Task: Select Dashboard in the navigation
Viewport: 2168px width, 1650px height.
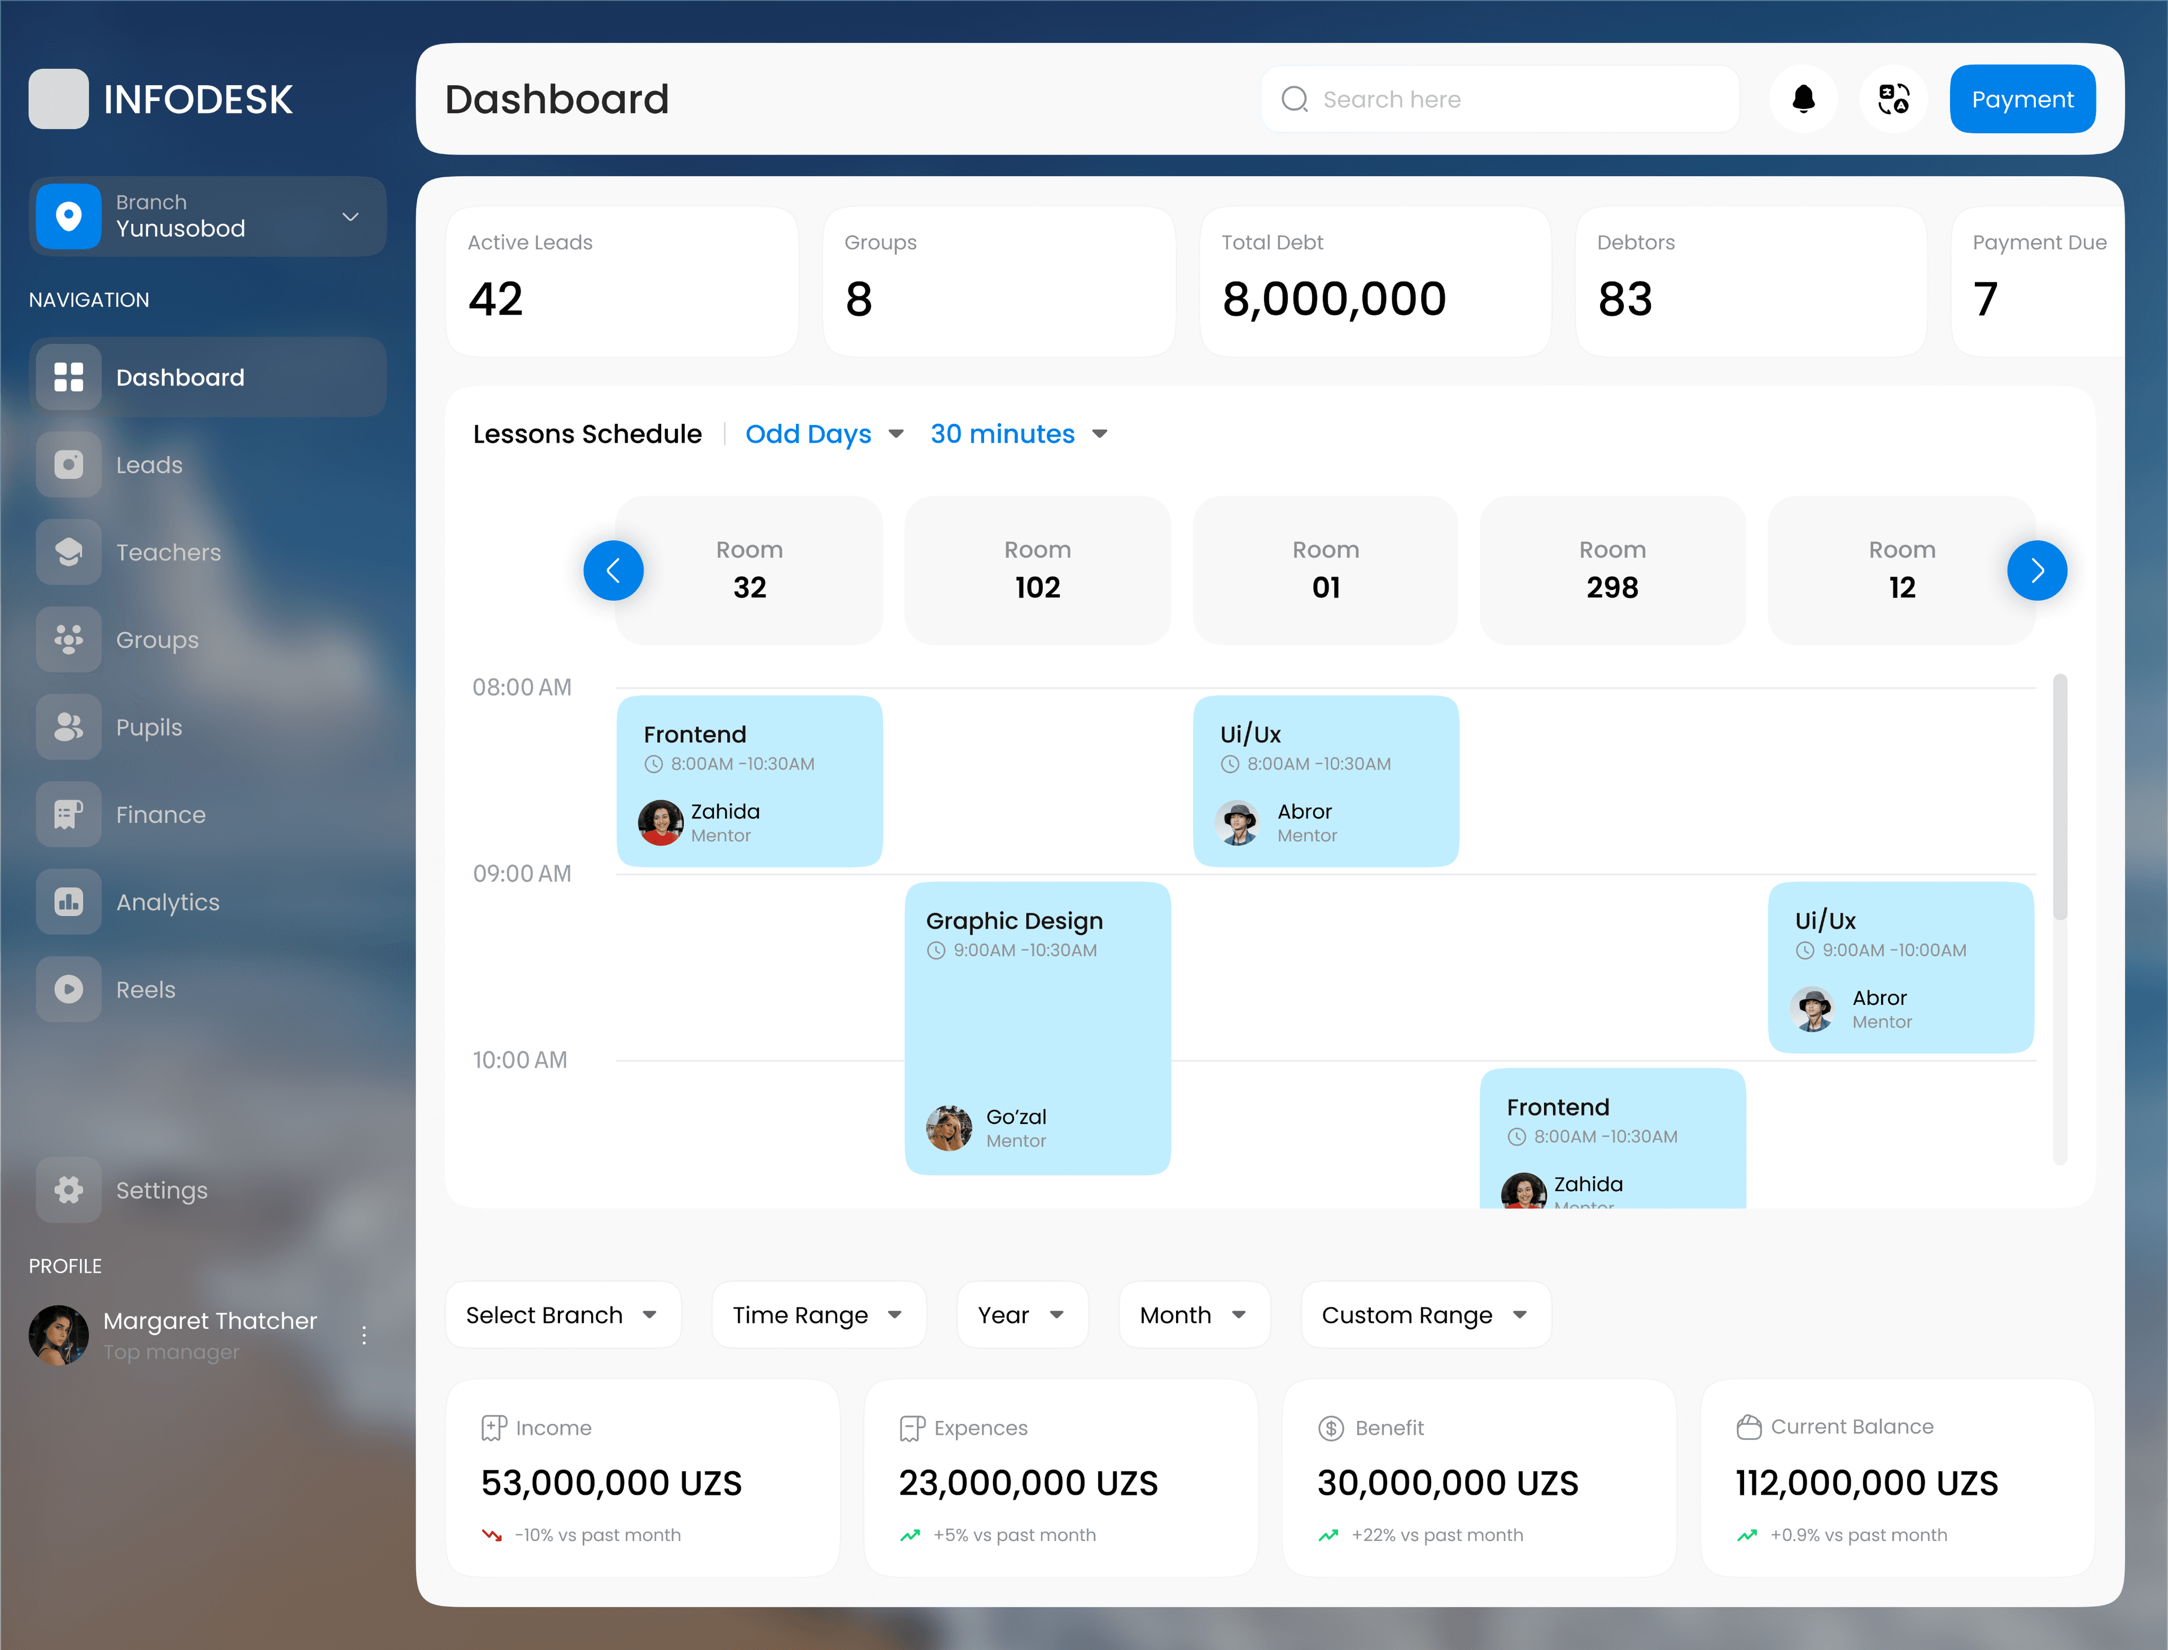Action: tap(208, 377)
